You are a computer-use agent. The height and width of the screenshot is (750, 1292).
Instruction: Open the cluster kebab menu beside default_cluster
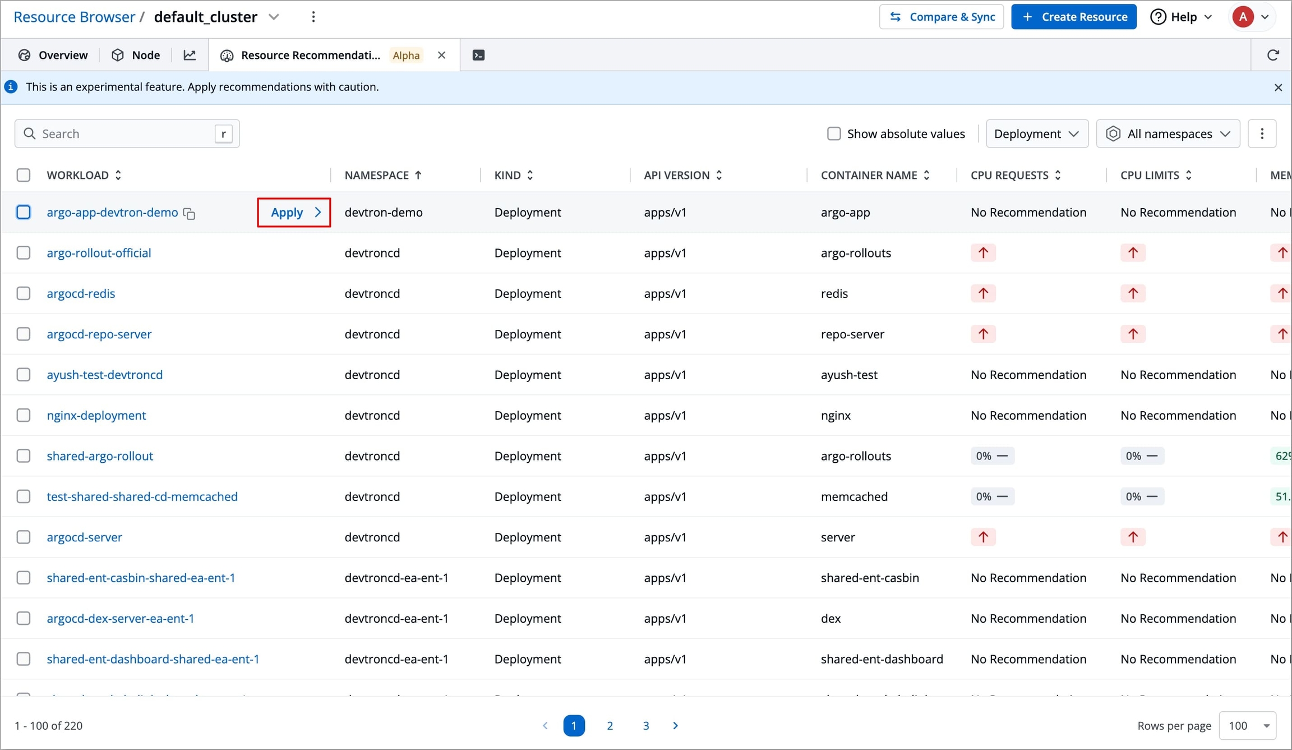313,17
